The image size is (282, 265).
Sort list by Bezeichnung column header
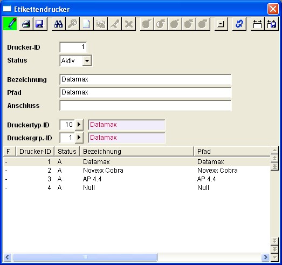136,152
